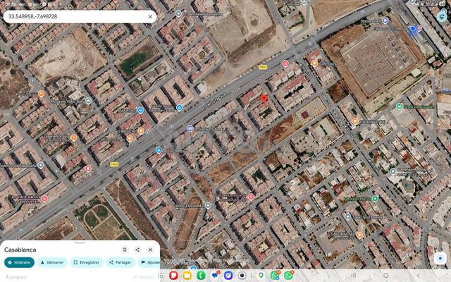
Task: Open the Camera app in taskbar
Action: 242,276
